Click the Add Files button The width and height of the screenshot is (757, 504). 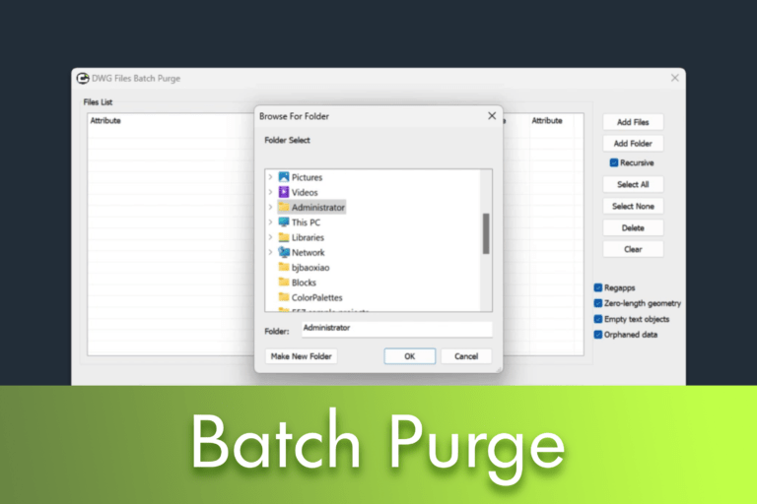[x=633, y=122]
